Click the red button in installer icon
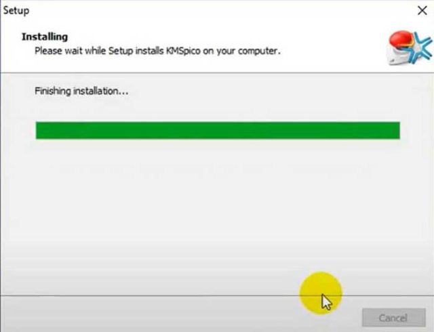This screenshot has width=434, height=332. [x=401, y=40]
